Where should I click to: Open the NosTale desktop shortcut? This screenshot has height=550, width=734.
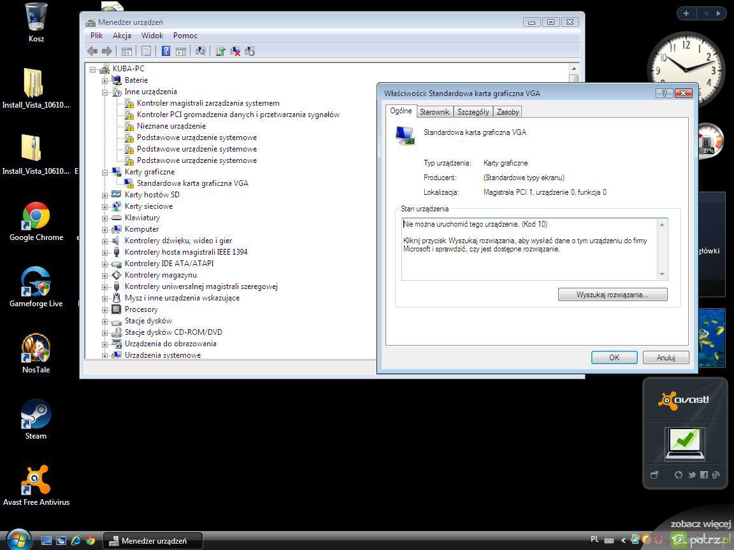point(36,353)
